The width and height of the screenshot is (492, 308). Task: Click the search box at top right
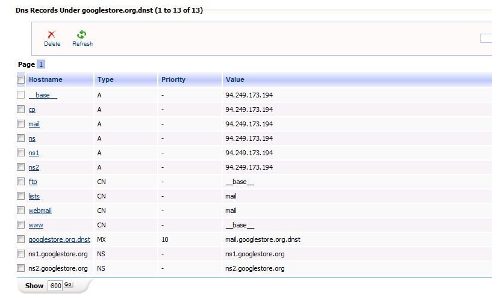pyautogui.click(x=486, y=38)
